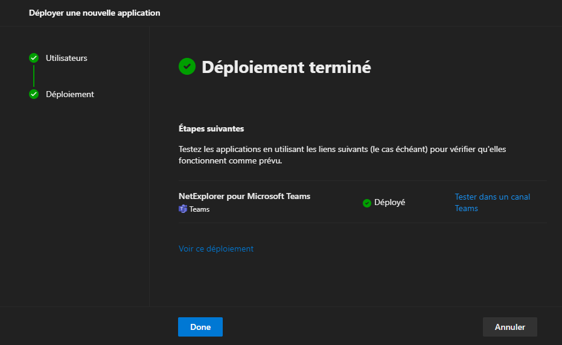Open the Voir ce déploiement link
The height and width of the screenshot is (345, 562).
(x=216, y=248)
